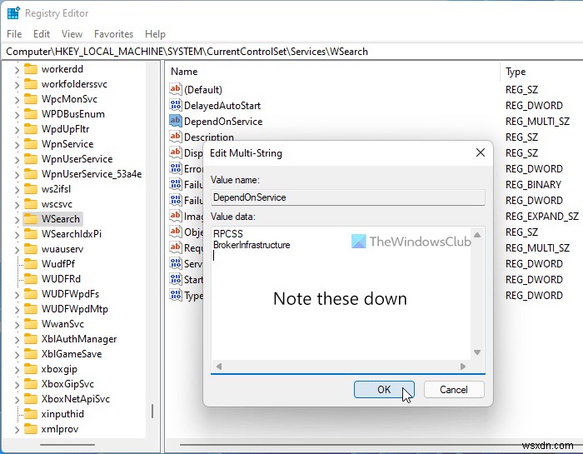This screenshot has height=454, width=583.
Task: Click the WpnService folder icon
Action: tap(31, 144)
